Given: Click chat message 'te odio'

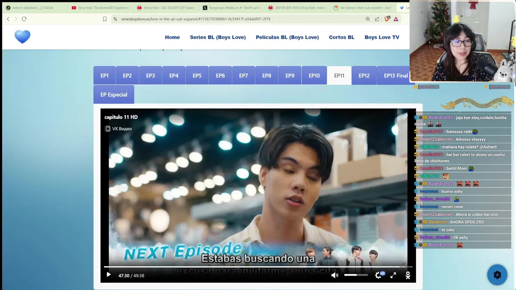Looking at the screenshot, I should pyautogui.click(x=448, y=230).
